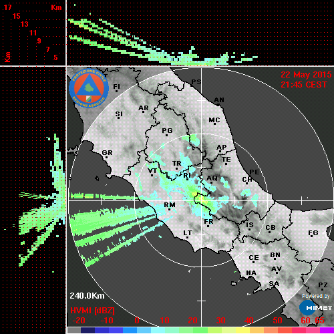334x334 pixels.
Task: Click the 'TR' city label
Action: 177,164
